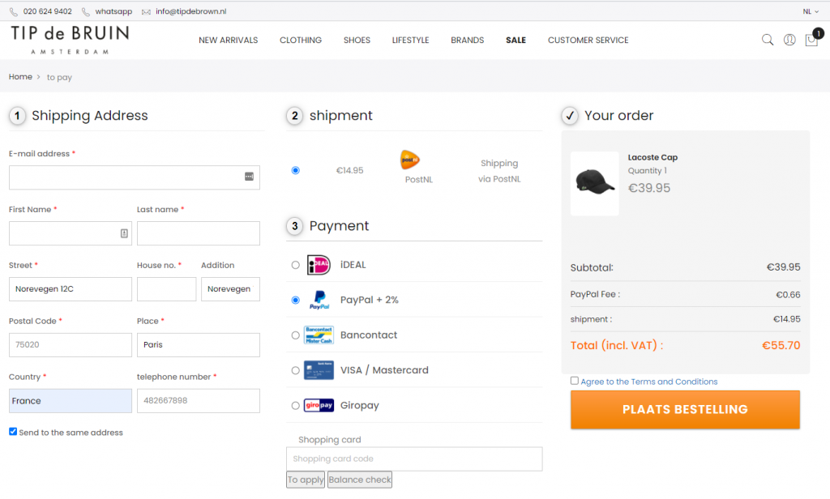Viewport: 830px width, 499px height.
Task: Click the Giropay logo
Action: coord(319,405)
